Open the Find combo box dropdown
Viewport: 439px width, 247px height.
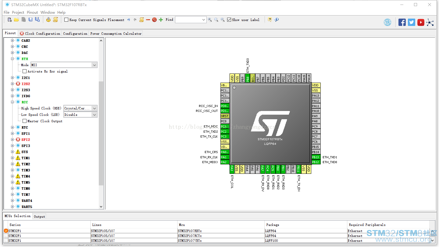click(204, 20)
